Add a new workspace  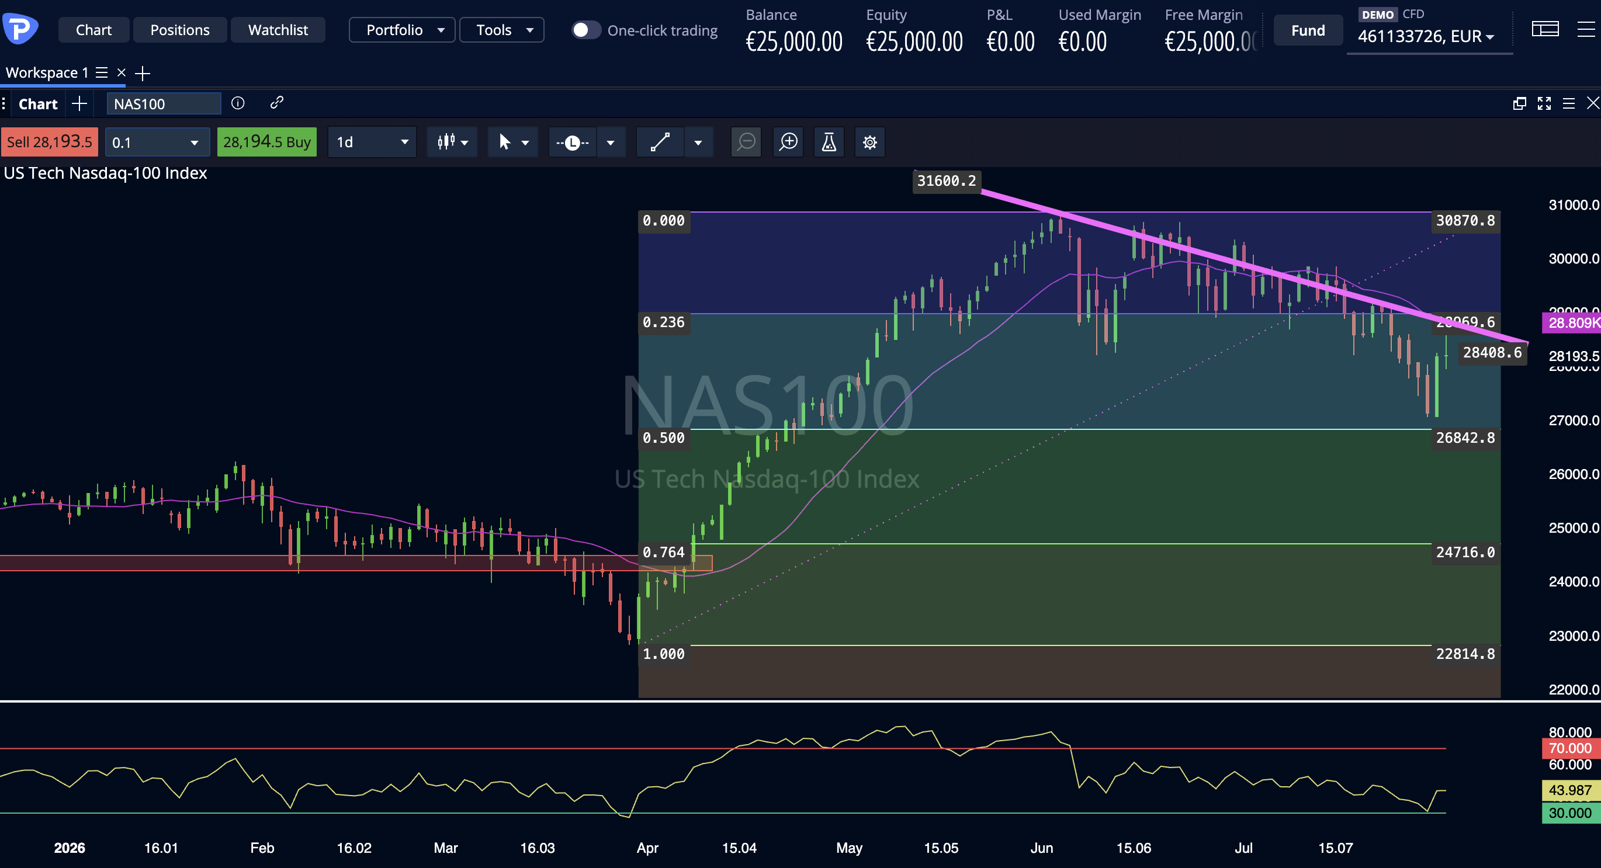[x=143, y=74]
